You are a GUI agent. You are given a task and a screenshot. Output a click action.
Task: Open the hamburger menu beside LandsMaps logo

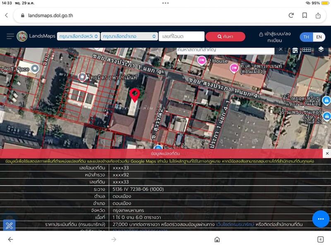(10, 36)
